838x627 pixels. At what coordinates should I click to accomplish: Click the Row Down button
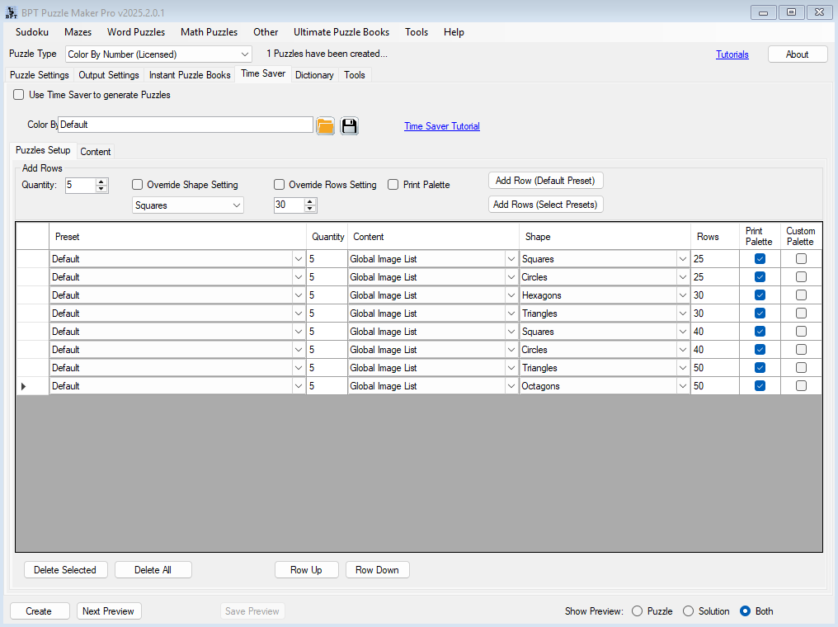click(x=377, y=570)
